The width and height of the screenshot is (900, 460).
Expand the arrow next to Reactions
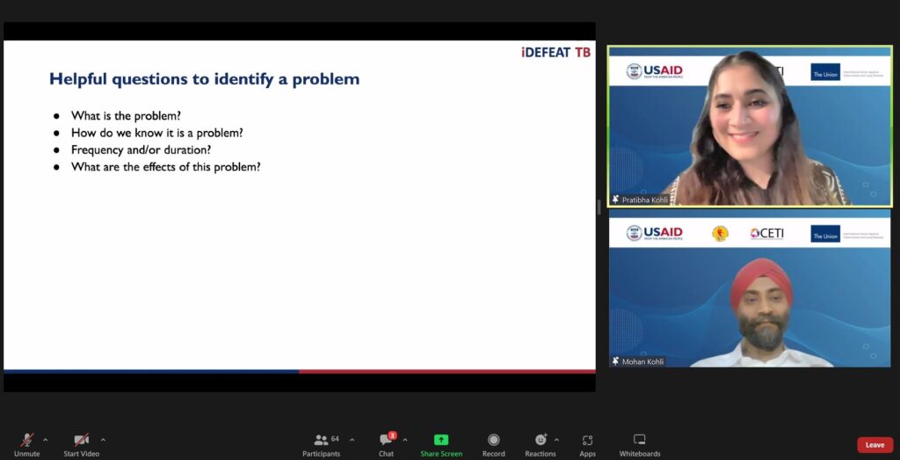tap(556, 439)
